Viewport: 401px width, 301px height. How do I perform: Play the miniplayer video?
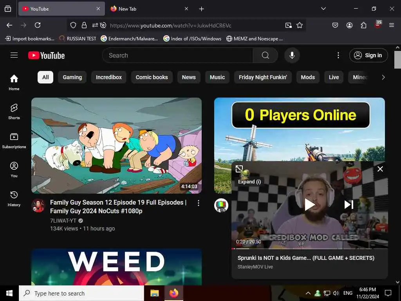[309, 205]
